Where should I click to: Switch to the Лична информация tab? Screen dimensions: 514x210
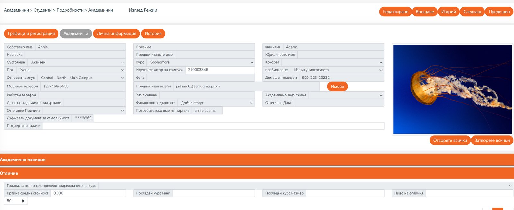tap(116, 33)
